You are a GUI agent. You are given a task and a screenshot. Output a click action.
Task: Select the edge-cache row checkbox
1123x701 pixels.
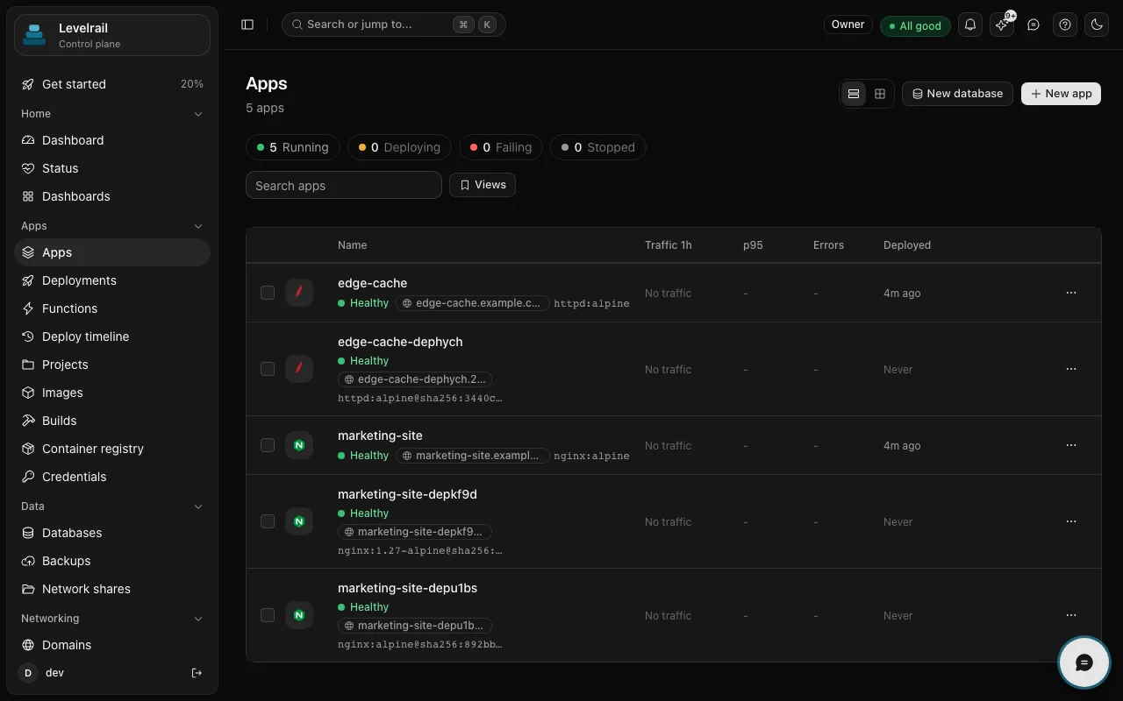tap(268, 293)
